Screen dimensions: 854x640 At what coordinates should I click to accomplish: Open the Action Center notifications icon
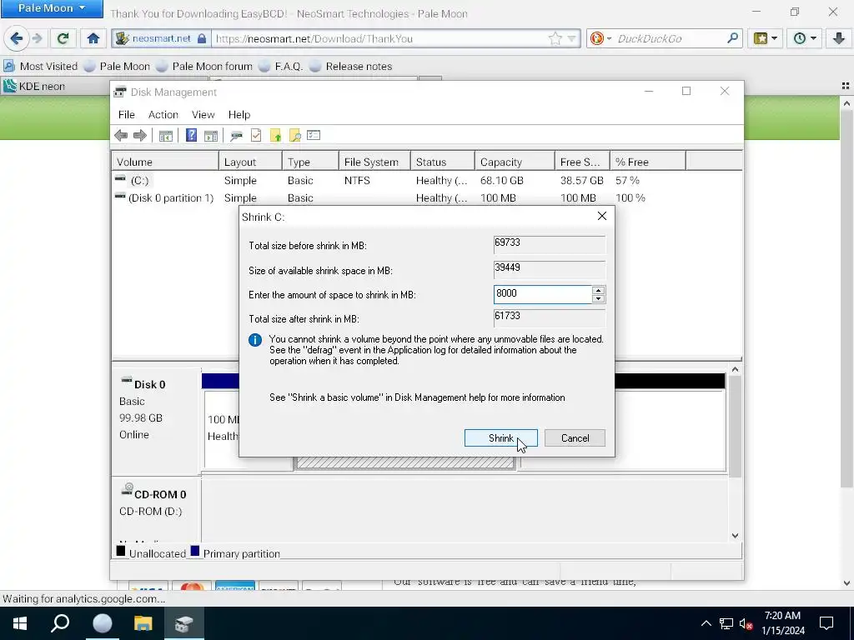(x=826, y=623)
